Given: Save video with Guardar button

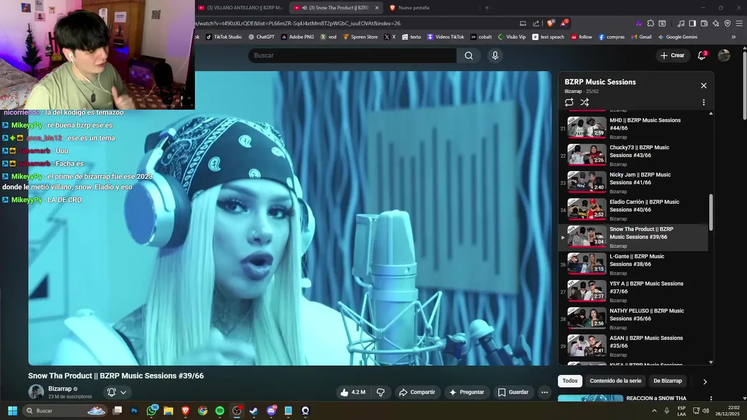Looking at the screenshot, I should coord(513,392).
